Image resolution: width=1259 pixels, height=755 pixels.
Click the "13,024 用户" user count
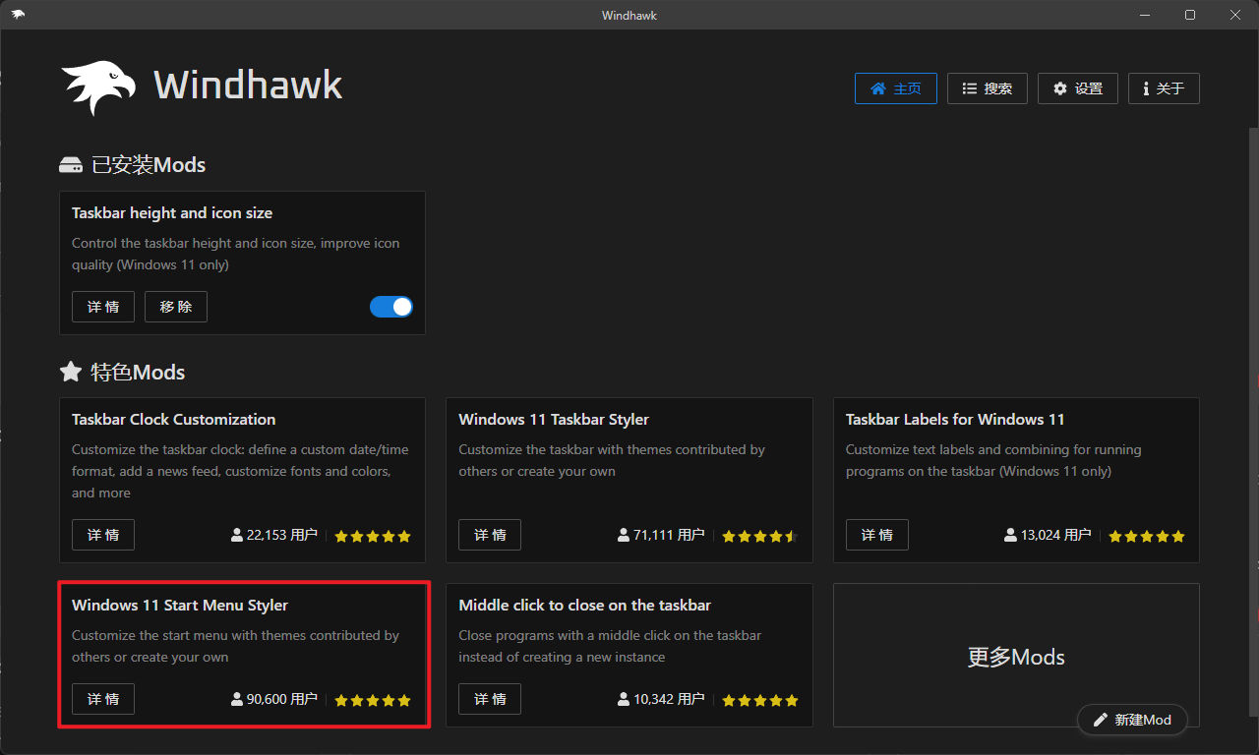point(1049,535)
